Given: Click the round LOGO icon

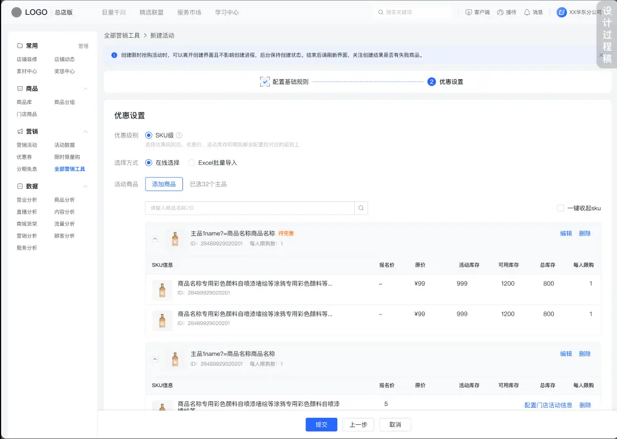Looking at the screenshot, I should pyautogui.click(x=17, y=12).
